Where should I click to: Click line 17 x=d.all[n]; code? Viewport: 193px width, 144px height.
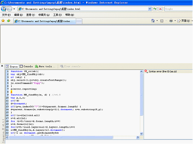click(19, 118)
